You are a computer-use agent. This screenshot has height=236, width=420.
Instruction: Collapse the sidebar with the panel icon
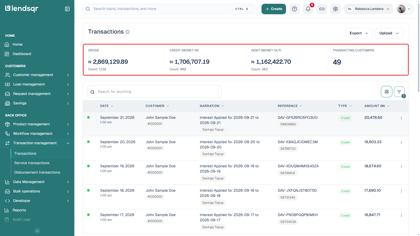pos(67,9)
